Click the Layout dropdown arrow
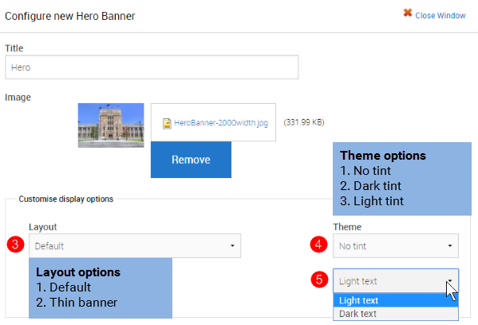Image resolution: width=478 pixels, height=325 pixels. (x=232, y=246)
